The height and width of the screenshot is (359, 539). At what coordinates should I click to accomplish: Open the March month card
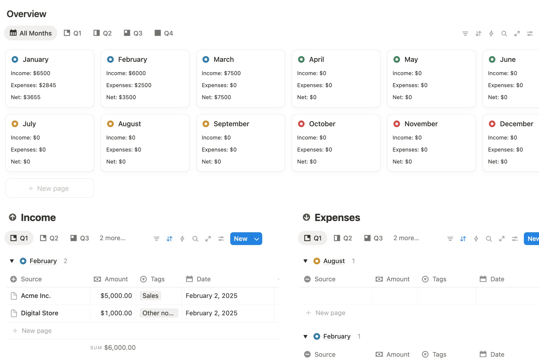(x=223, y=60)
